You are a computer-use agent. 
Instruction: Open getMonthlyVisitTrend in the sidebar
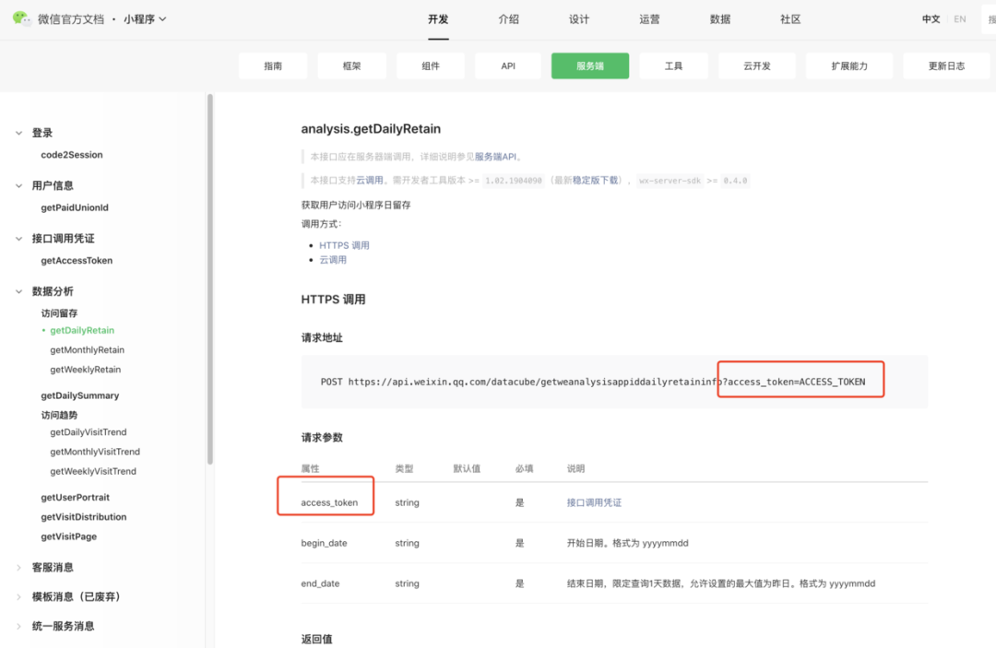point(95,452)
